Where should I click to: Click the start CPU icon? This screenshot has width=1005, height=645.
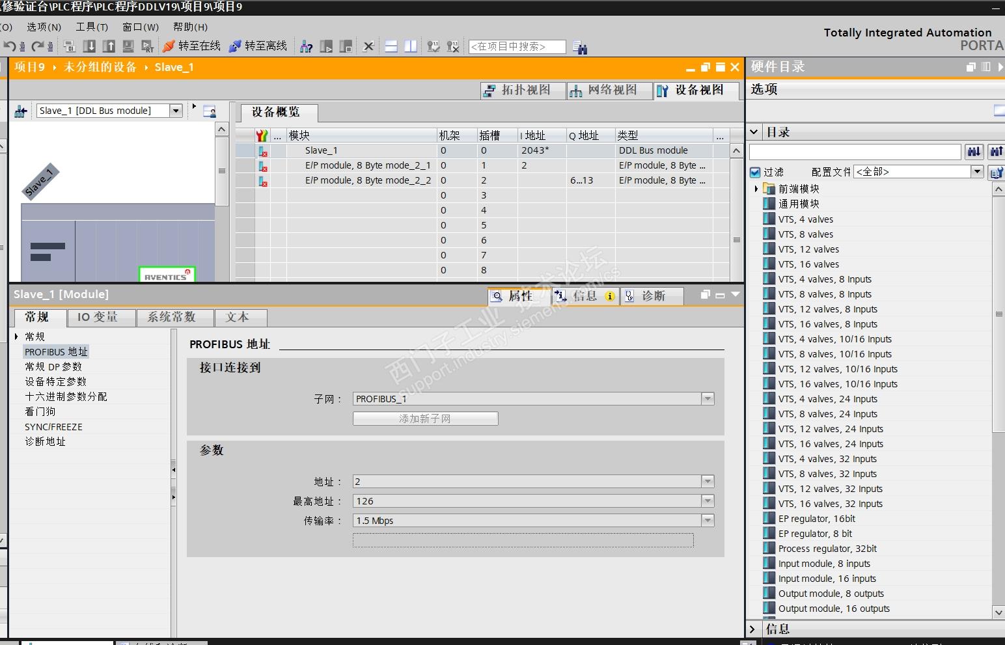click(x=326, y=46)
